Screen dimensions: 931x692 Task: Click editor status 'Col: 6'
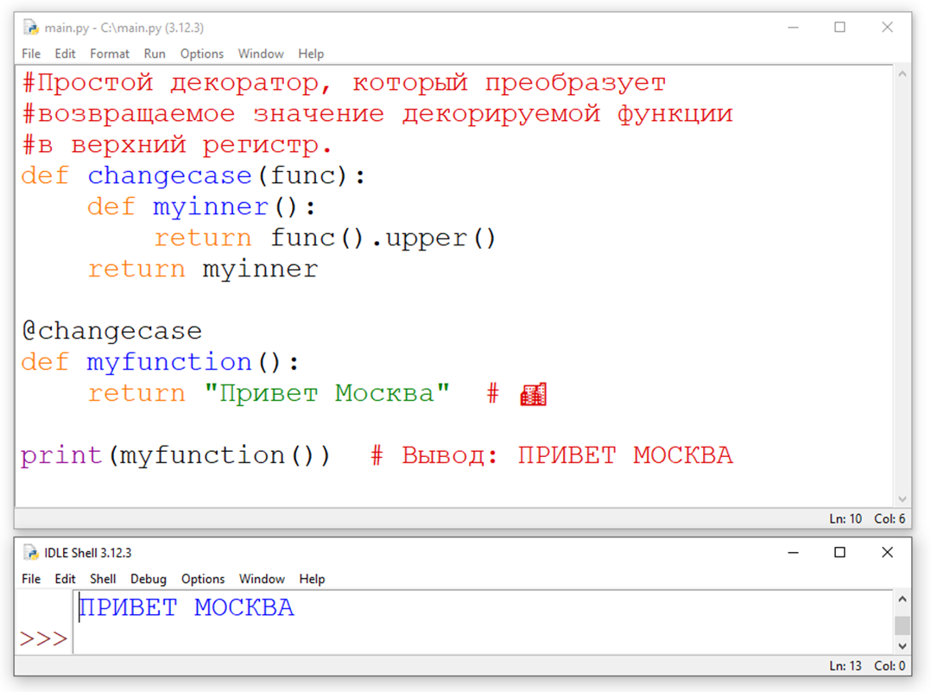click(890, 518)
